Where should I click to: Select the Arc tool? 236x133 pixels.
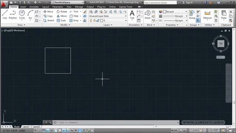coord(30,14)
